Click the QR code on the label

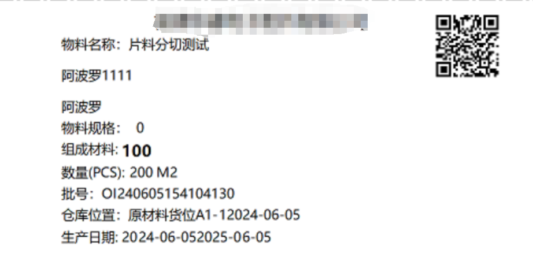click(x=468, y=46)
